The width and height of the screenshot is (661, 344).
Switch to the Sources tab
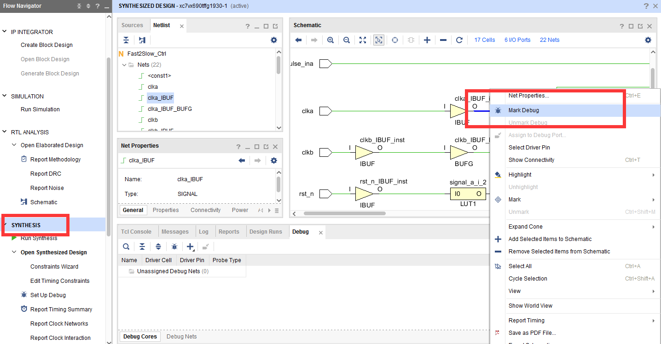tap(132, 26)
